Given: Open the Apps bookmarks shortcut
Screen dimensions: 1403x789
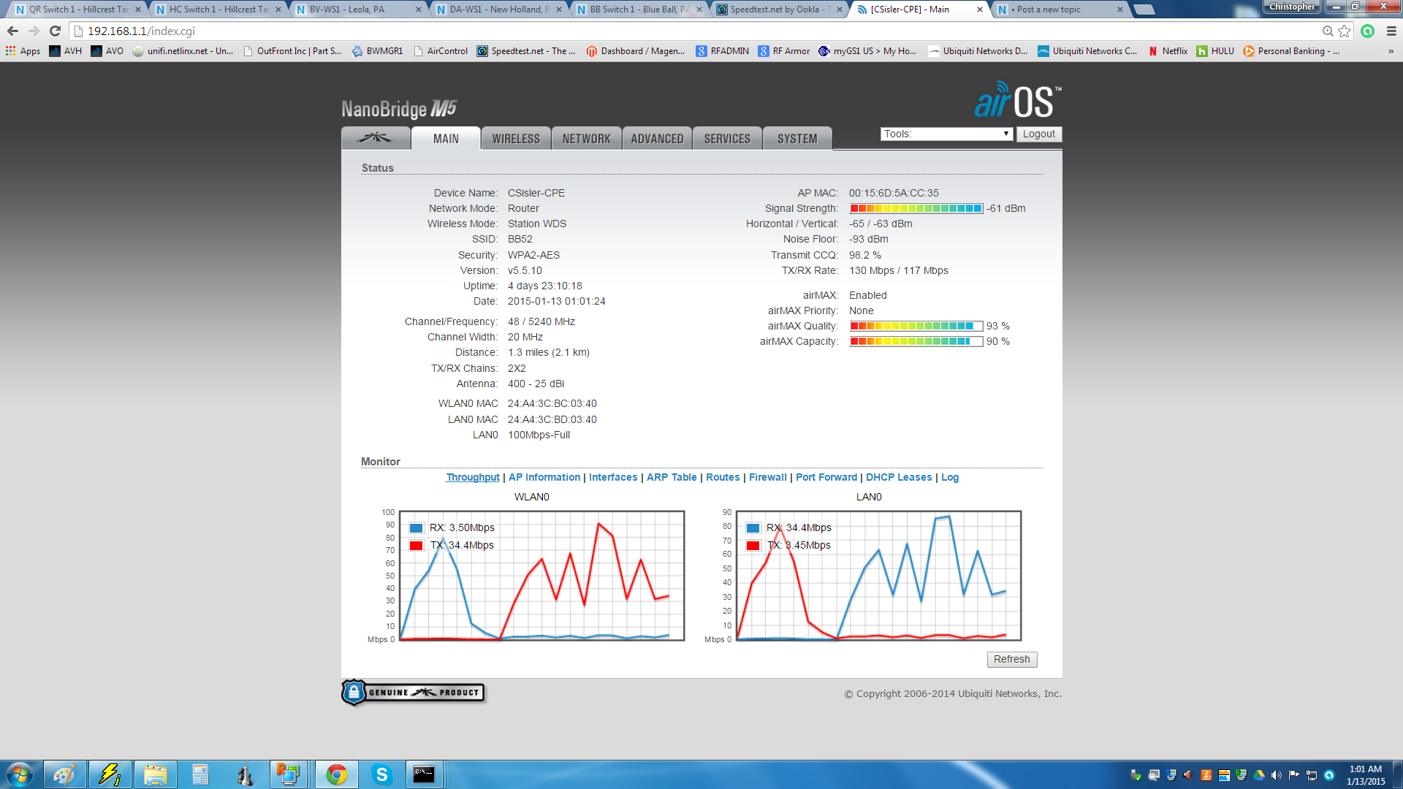Looking at the screenshot, I should (x=23, y=51).
